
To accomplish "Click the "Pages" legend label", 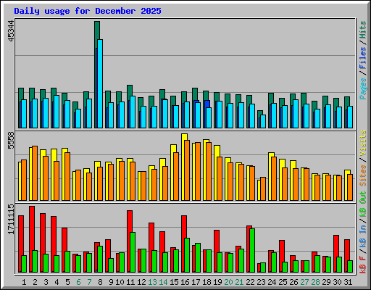I will [x=362, y=88].
